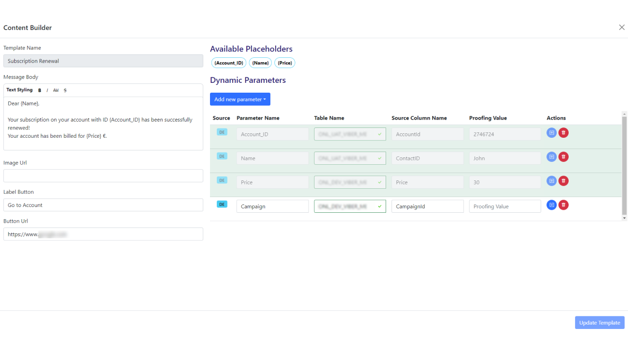Open Add new parameter dropdown
628x353 pixels.
(240, 99)
